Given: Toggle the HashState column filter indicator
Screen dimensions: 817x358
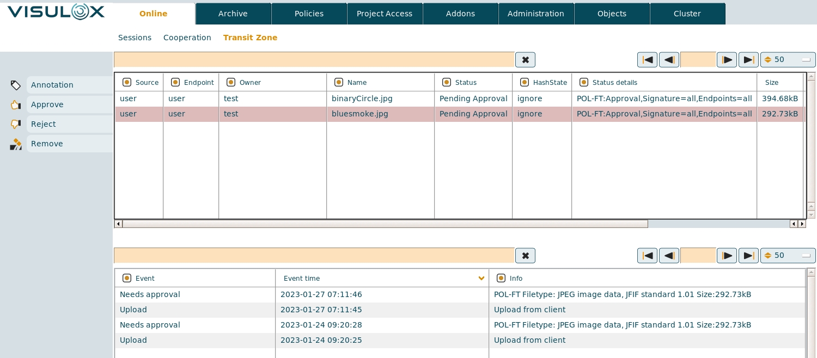Looking at the screenshot, I should point(525,82).
